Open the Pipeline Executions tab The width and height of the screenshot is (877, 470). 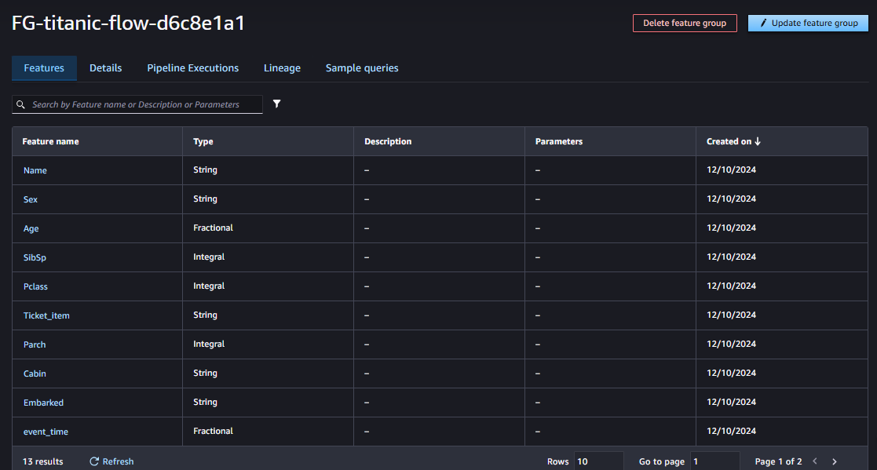pyautogui.click(x=193, y=68)
